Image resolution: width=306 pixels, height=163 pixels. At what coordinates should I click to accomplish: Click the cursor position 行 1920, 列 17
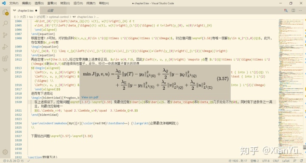tap(238, 161)
